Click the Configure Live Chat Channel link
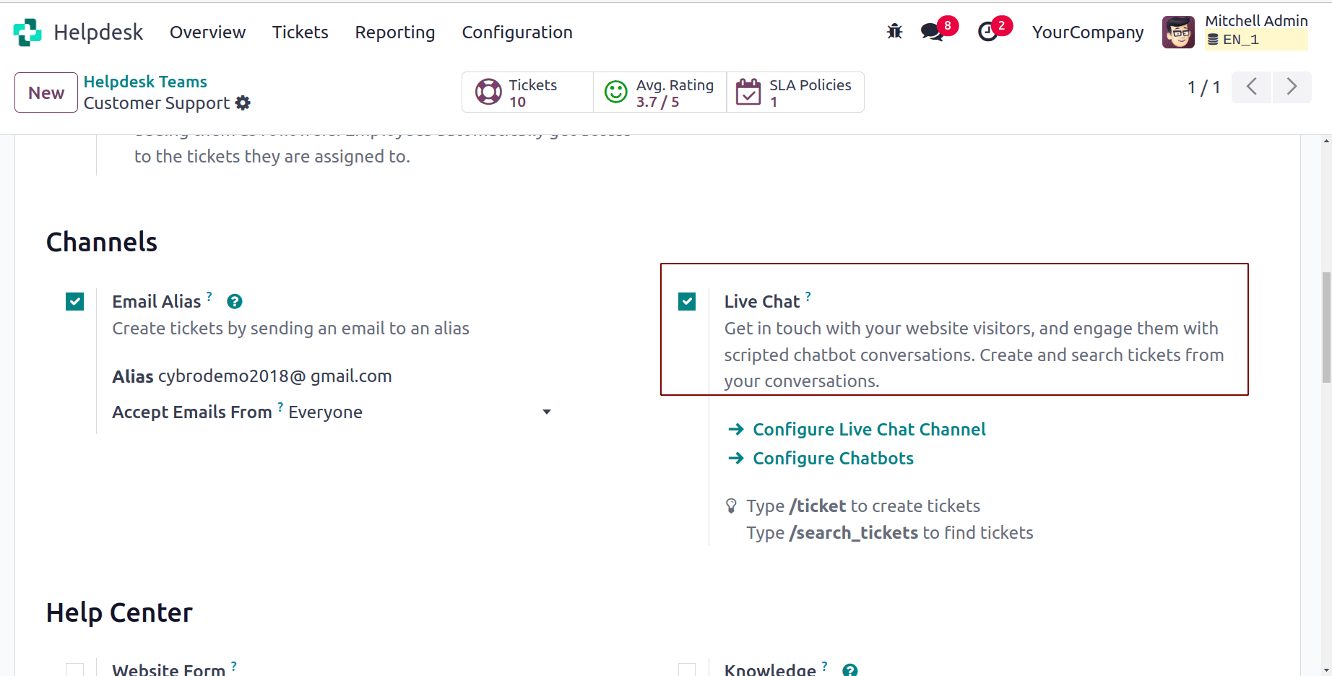This screenshot has width=1332, height=676. click(869, 429)
